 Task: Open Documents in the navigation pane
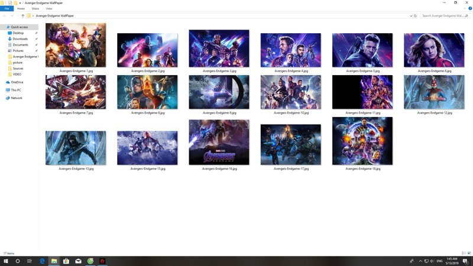20,45
